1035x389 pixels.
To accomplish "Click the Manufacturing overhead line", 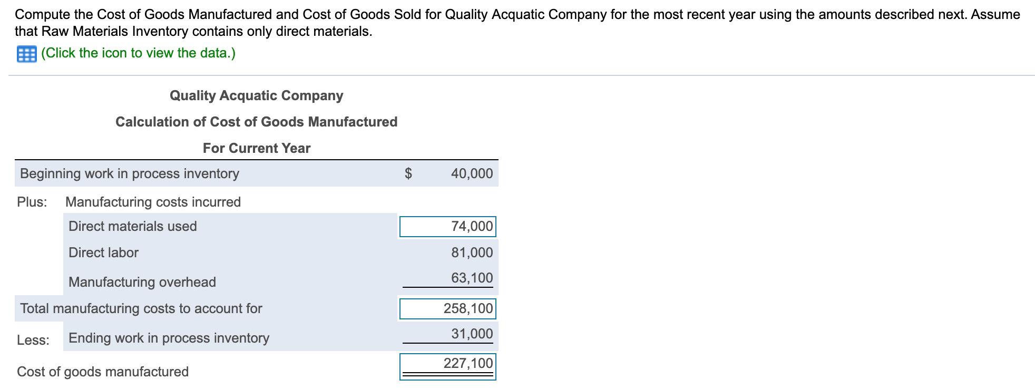I will click(142, 282).
